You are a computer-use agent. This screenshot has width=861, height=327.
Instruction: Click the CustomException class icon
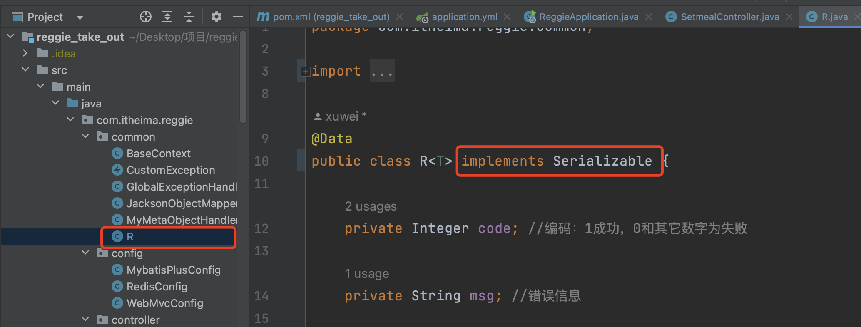point(117,170)
